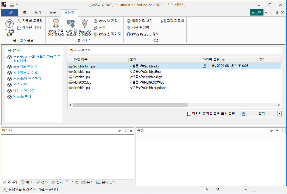Switch to the 보기 ribbon tab
Viewport: 287px width, 194px height.
(x=38, y=13)
